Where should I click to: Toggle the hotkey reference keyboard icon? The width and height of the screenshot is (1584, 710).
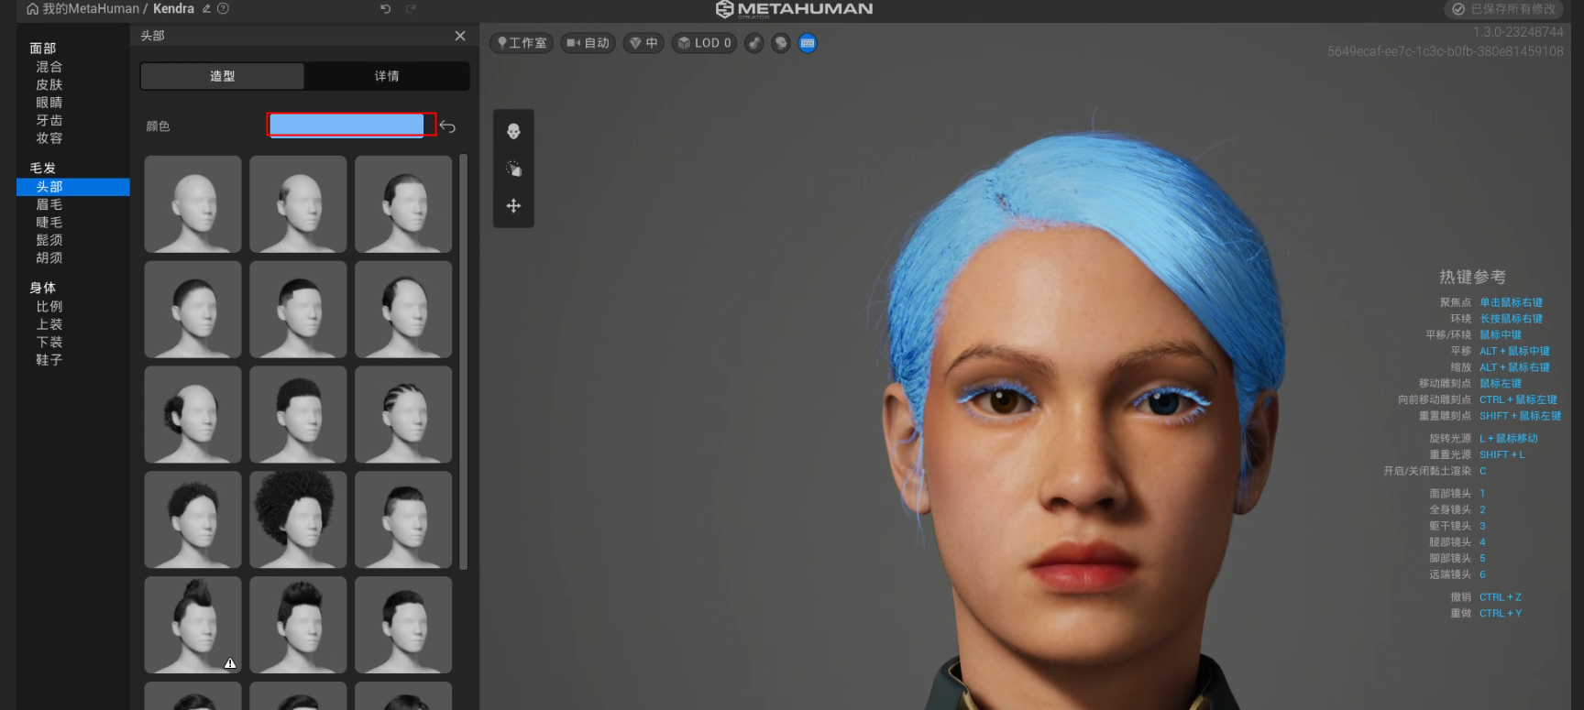tap(808, 43)
